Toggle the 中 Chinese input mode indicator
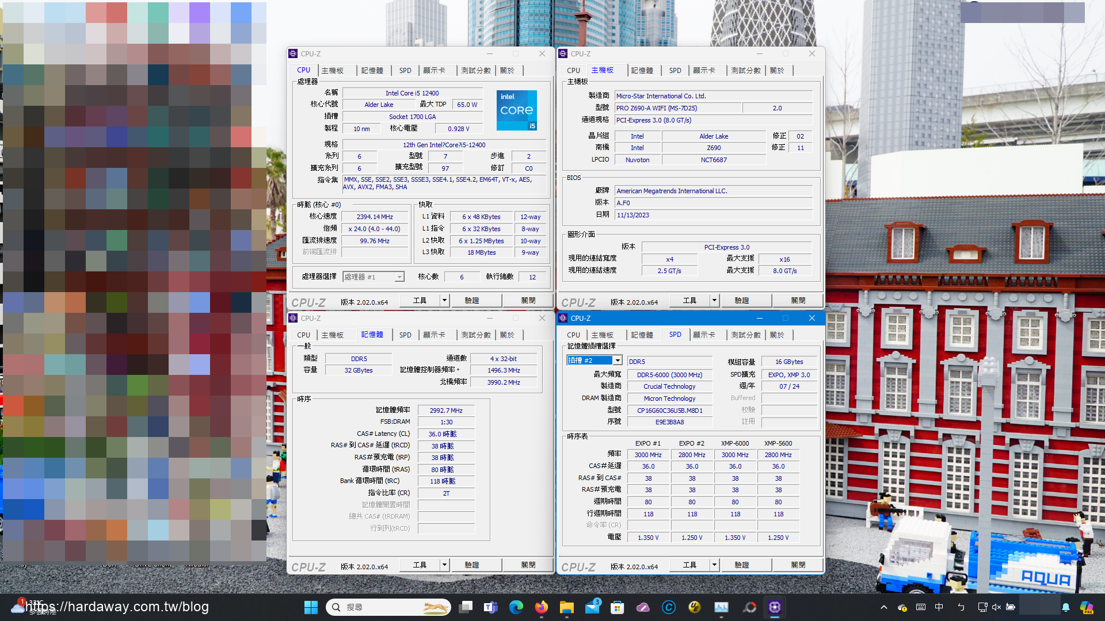This screenshot has height=621, width=1105. point(939,607)
